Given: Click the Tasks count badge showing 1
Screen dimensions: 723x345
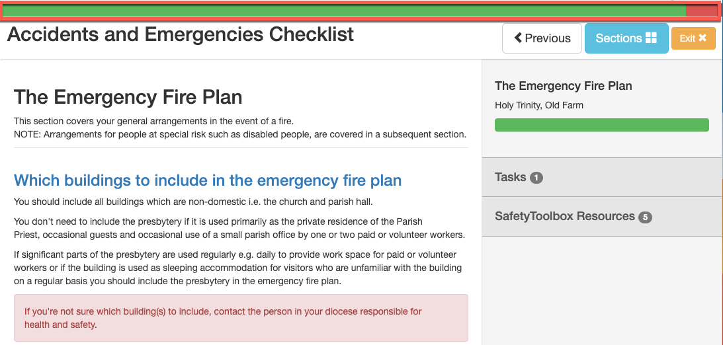Looking at the screenshot, I should point(536,178).
